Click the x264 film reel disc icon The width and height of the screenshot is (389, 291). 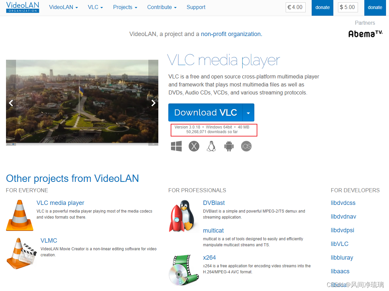tap(184, 270)
